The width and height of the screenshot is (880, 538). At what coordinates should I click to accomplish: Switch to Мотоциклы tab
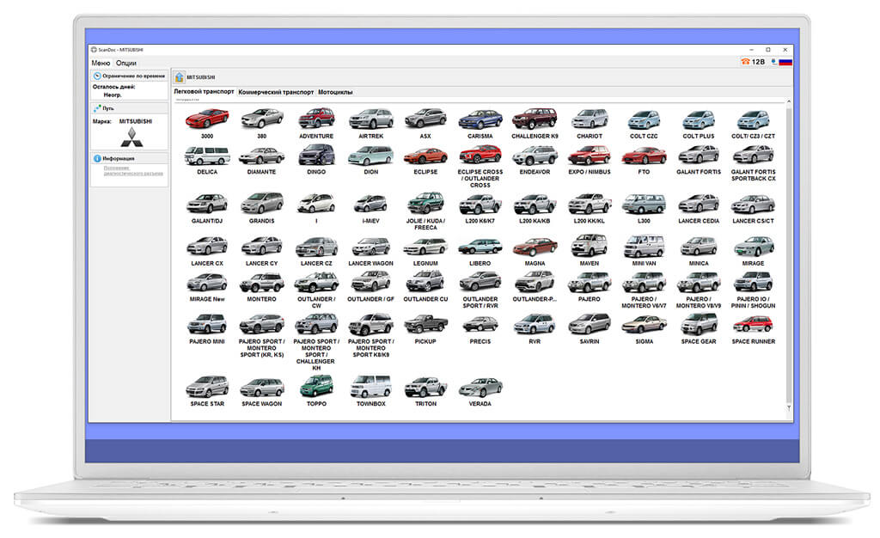[x=336, y=92]
